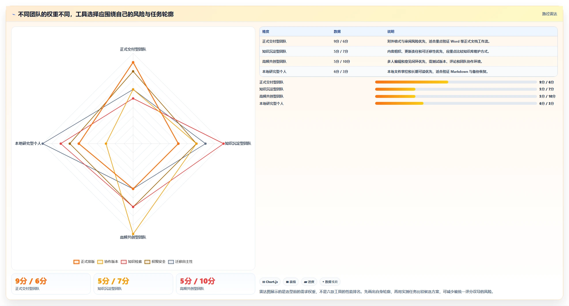Click radar axis label 高频共创型团队

pyautogui.click(x=133, y=237)
